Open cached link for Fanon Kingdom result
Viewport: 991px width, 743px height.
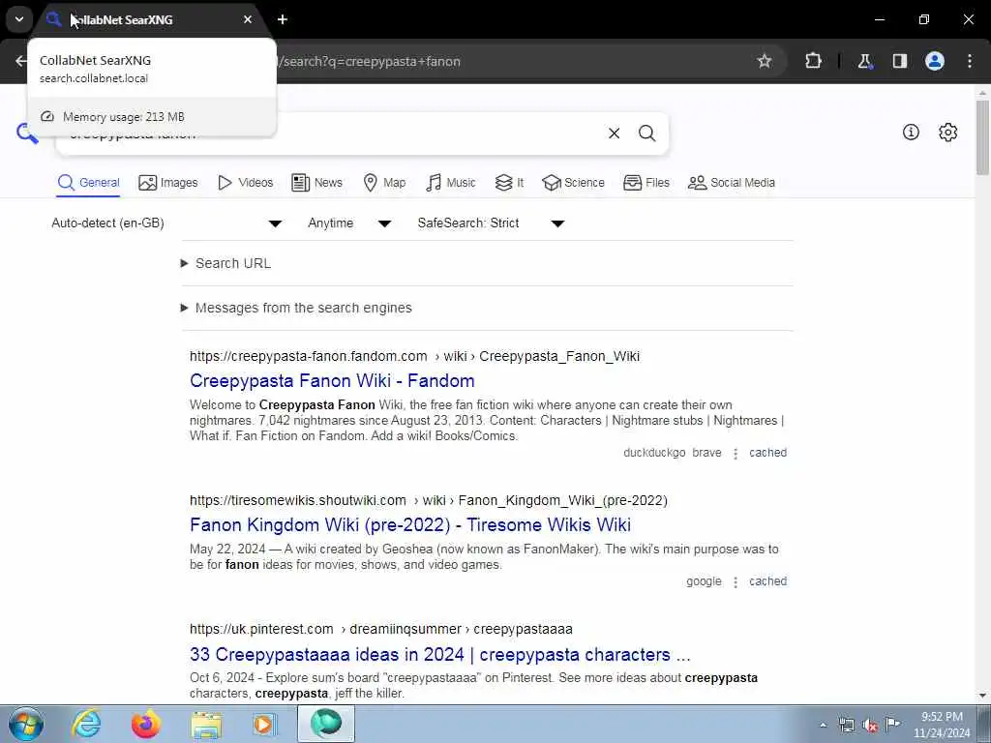point(767,581)
